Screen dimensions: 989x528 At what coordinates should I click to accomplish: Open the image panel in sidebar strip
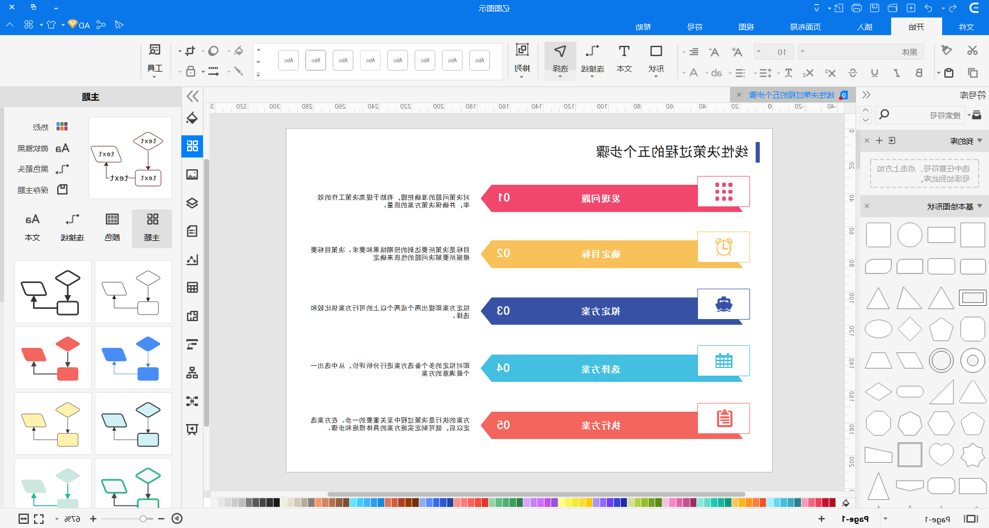point(192,174)
